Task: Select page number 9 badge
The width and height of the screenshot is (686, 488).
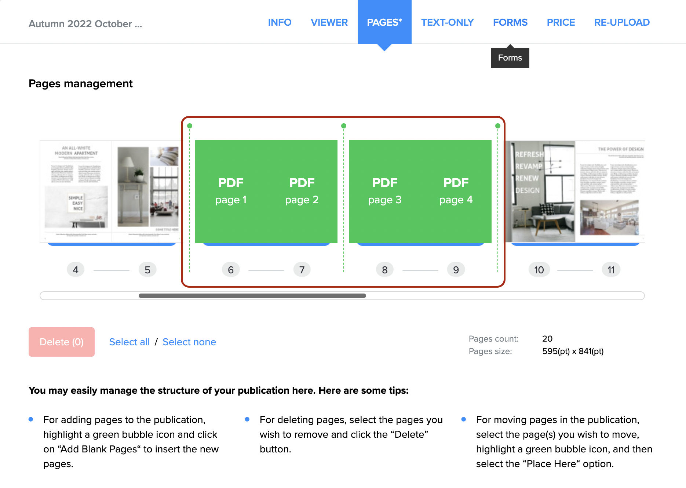Action: [x=456, y=270]
